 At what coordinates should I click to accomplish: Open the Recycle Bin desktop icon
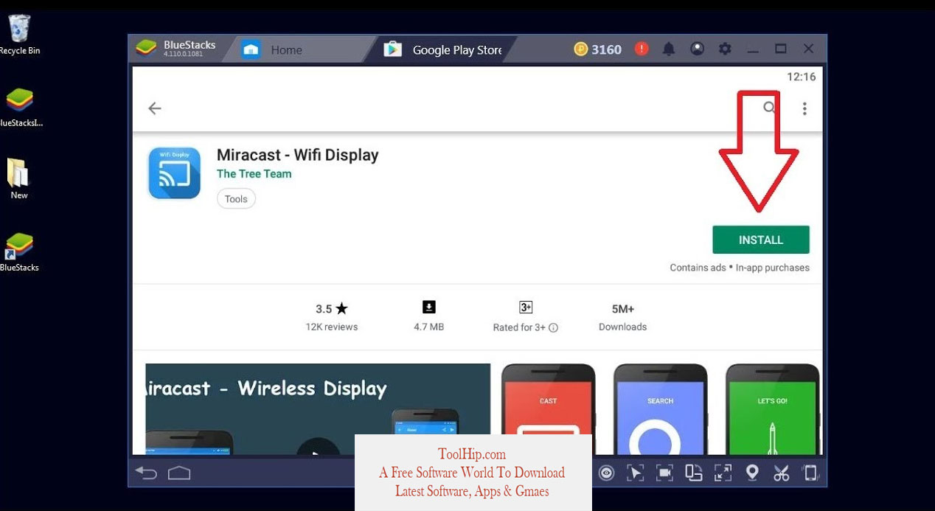point(19,35)
